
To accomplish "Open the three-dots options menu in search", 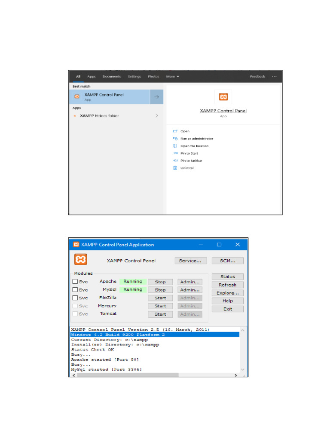I will point(274,76).
